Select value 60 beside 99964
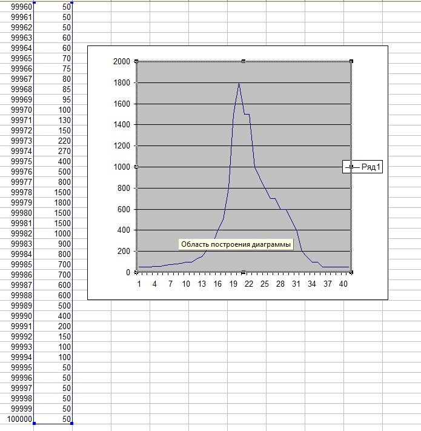 coord(53,48)
